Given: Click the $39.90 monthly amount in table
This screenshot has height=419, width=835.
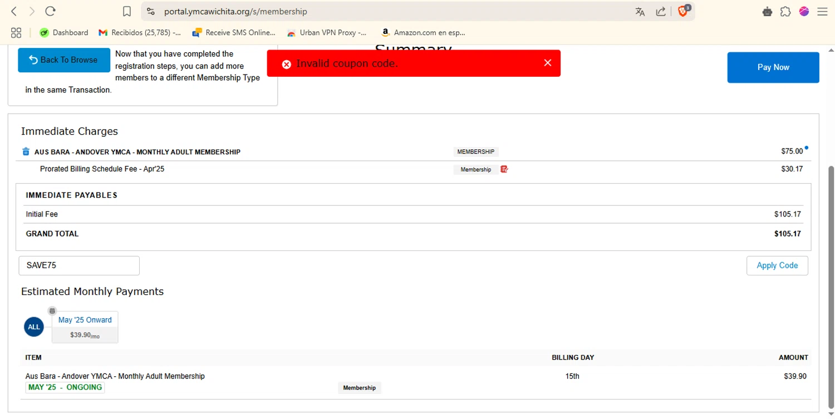Looking at the screenshot, I should 795,376.
